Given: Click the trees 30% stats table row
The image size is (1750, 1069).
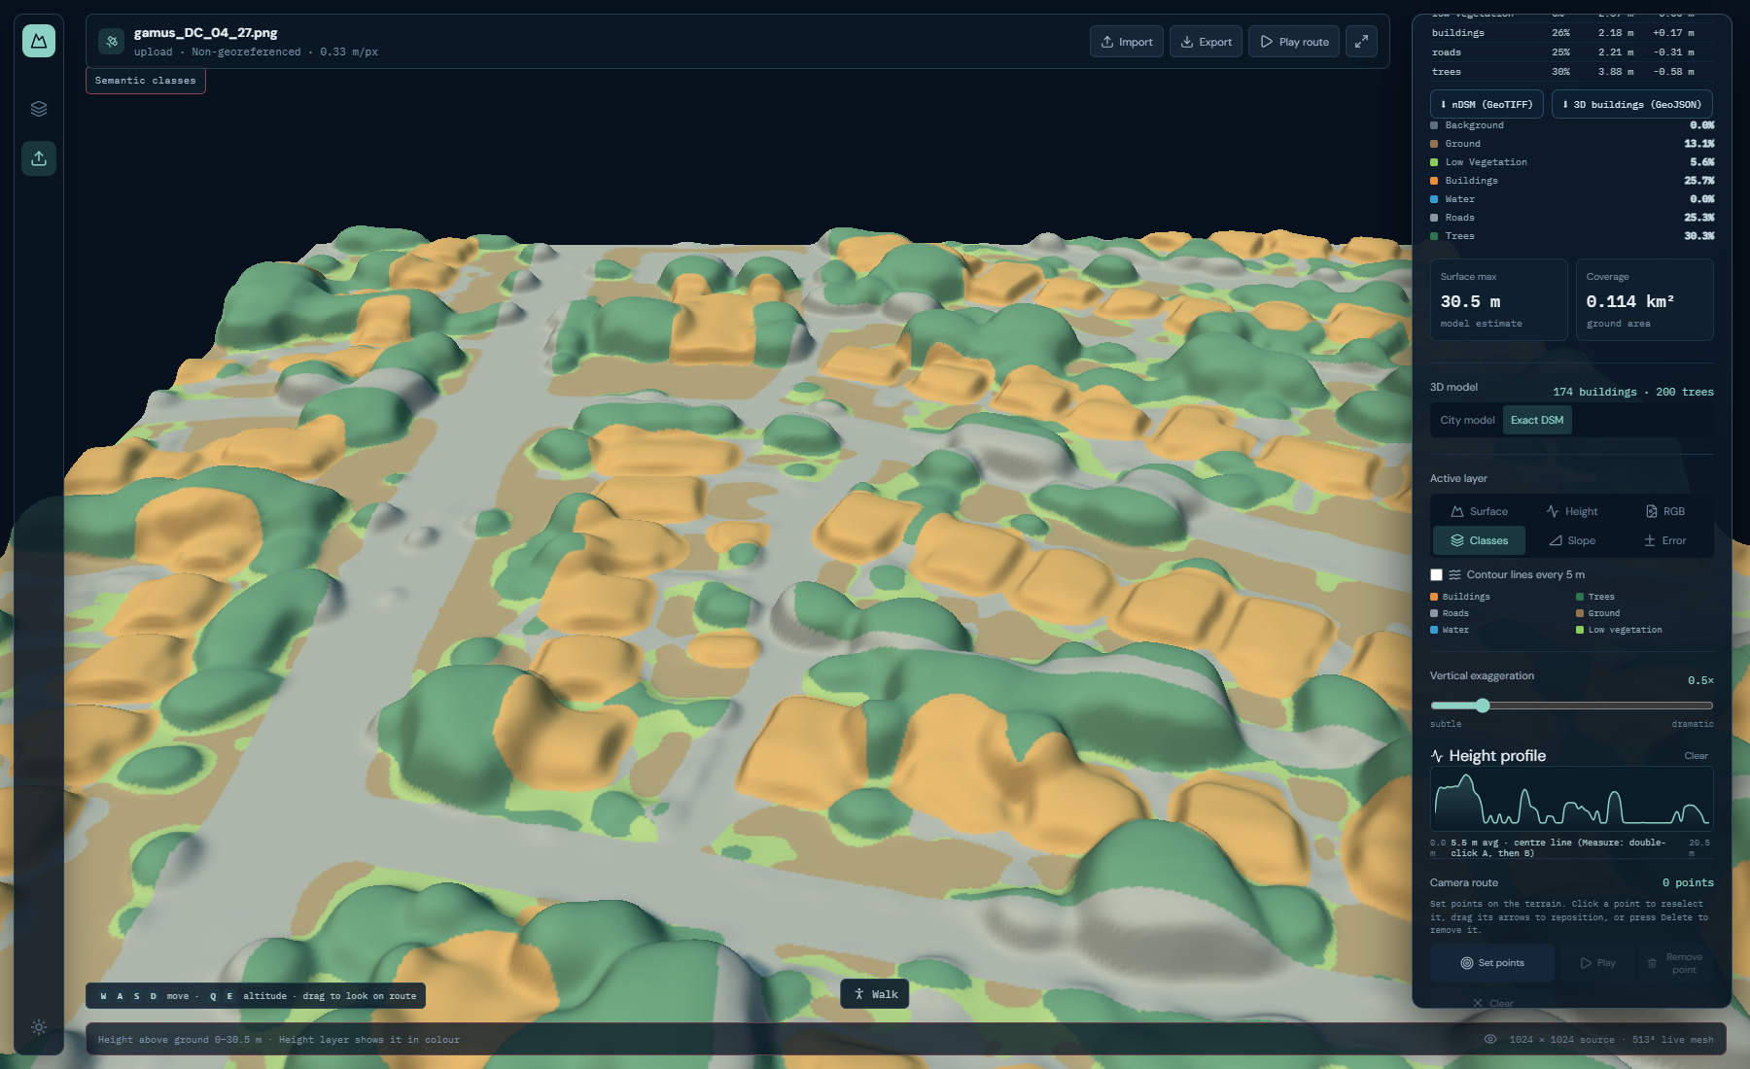Looking at the screenshot, I should [1571, 72].
